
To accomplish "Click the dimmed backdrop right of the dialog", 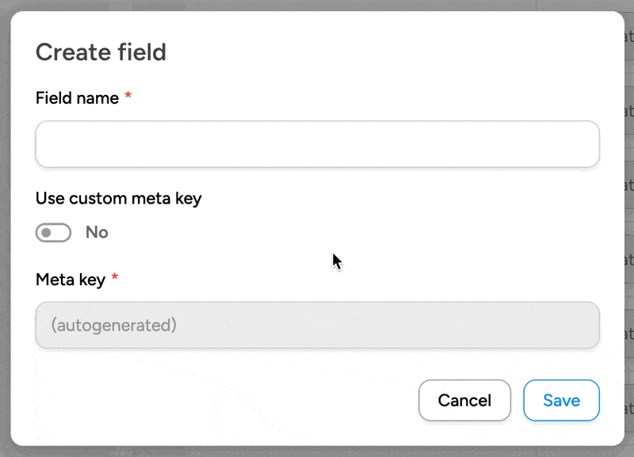I will pos(629,238).
